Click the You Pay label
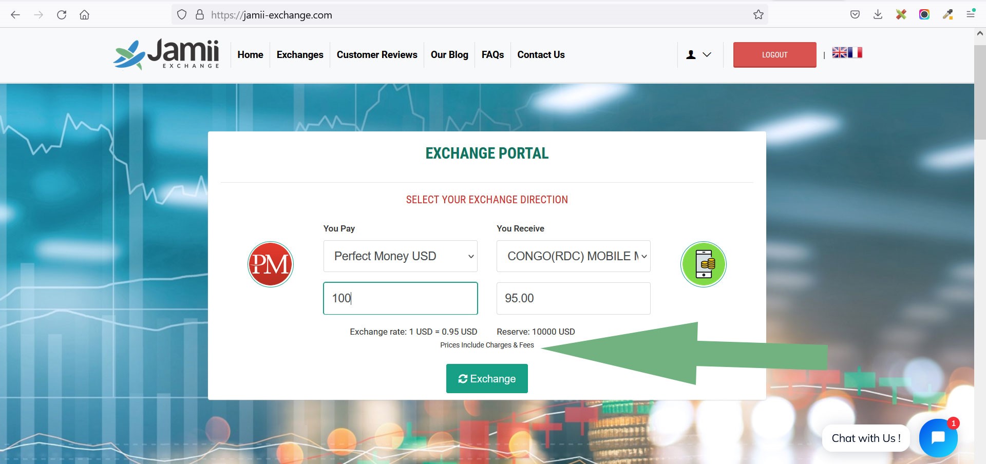986x464 pixels. coord(339,228)
